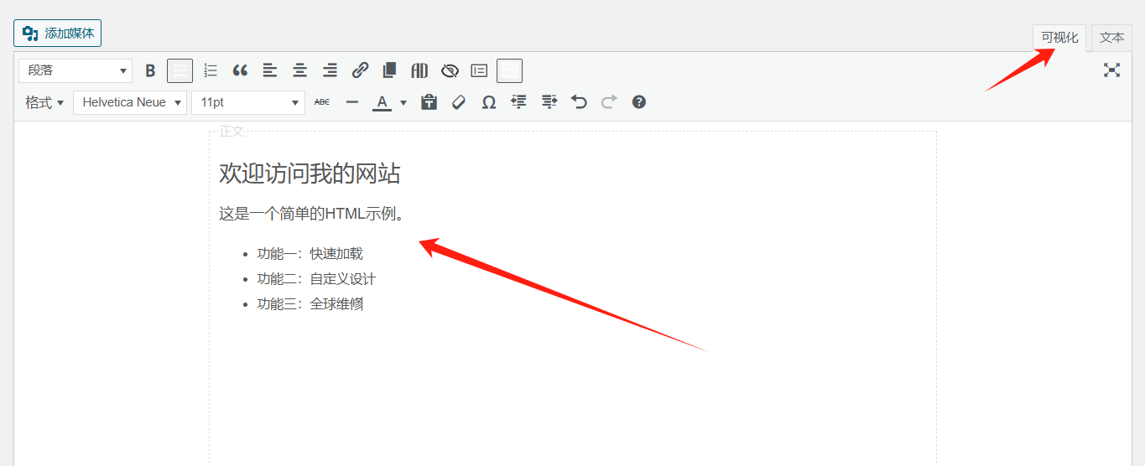Click the heading 欢迎访问我的网站
The image size is (1145, 466).
coord(310,173)
